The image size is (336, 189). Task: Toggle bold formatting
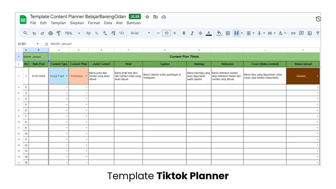click(184, 33)
